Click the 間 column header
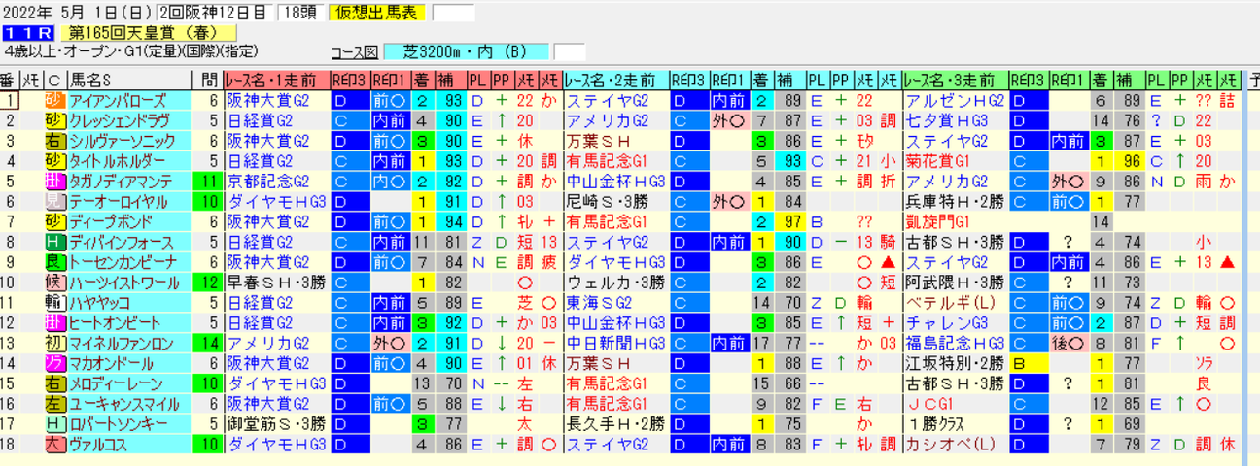The width and height of the screenshot is (1260, 466). pyautogui.click(x=210, y=81)
